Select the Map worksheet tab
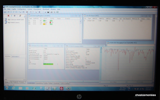Image resolution: width=160 pixels, height=100 pixels. pos(50,83)
